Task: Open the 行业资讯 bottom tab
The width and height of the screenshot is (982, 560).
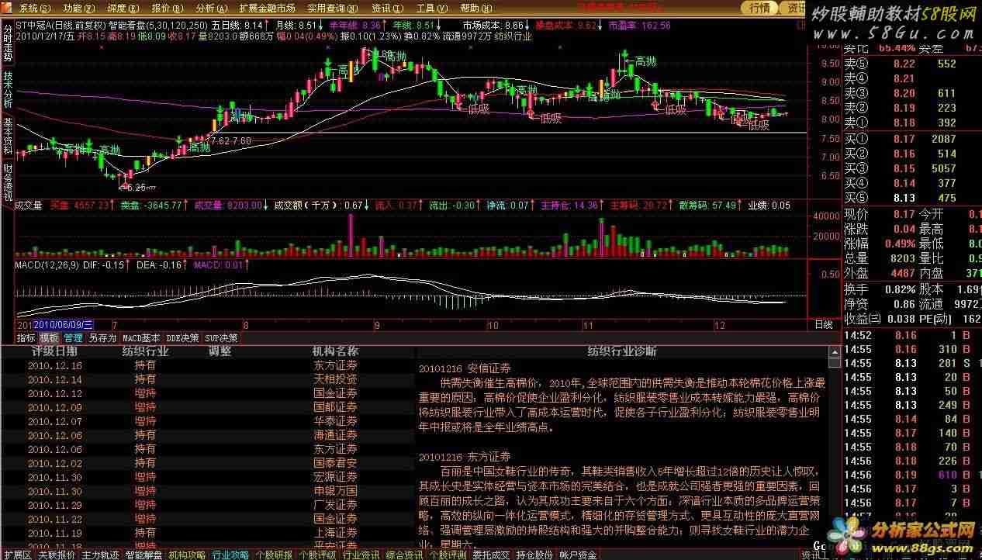Action: tap(361, 555)
